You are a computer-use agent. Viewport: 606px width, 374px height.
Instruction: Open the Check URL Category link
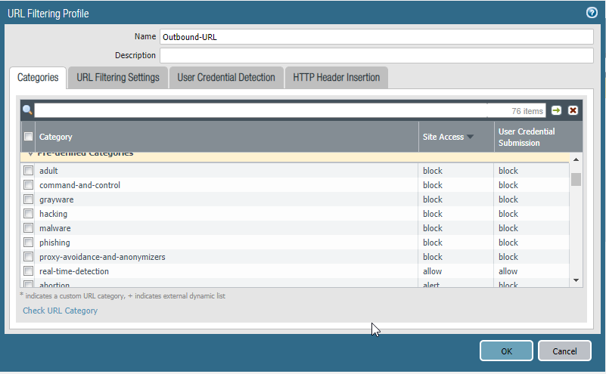[60, 311]
